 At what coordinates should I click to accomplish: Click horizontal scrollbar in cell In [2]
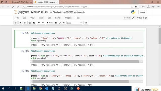click(x=86, y=61)
